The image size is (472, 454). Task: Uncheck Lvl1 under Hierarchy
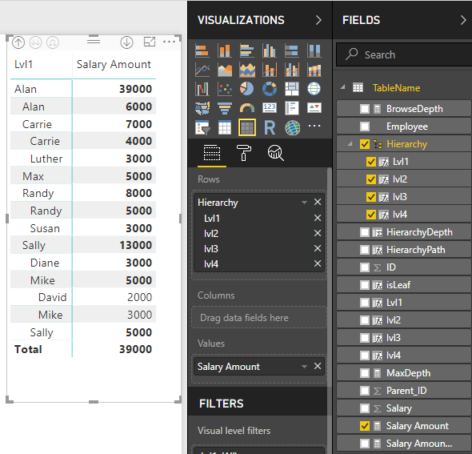tap(371, 162)
